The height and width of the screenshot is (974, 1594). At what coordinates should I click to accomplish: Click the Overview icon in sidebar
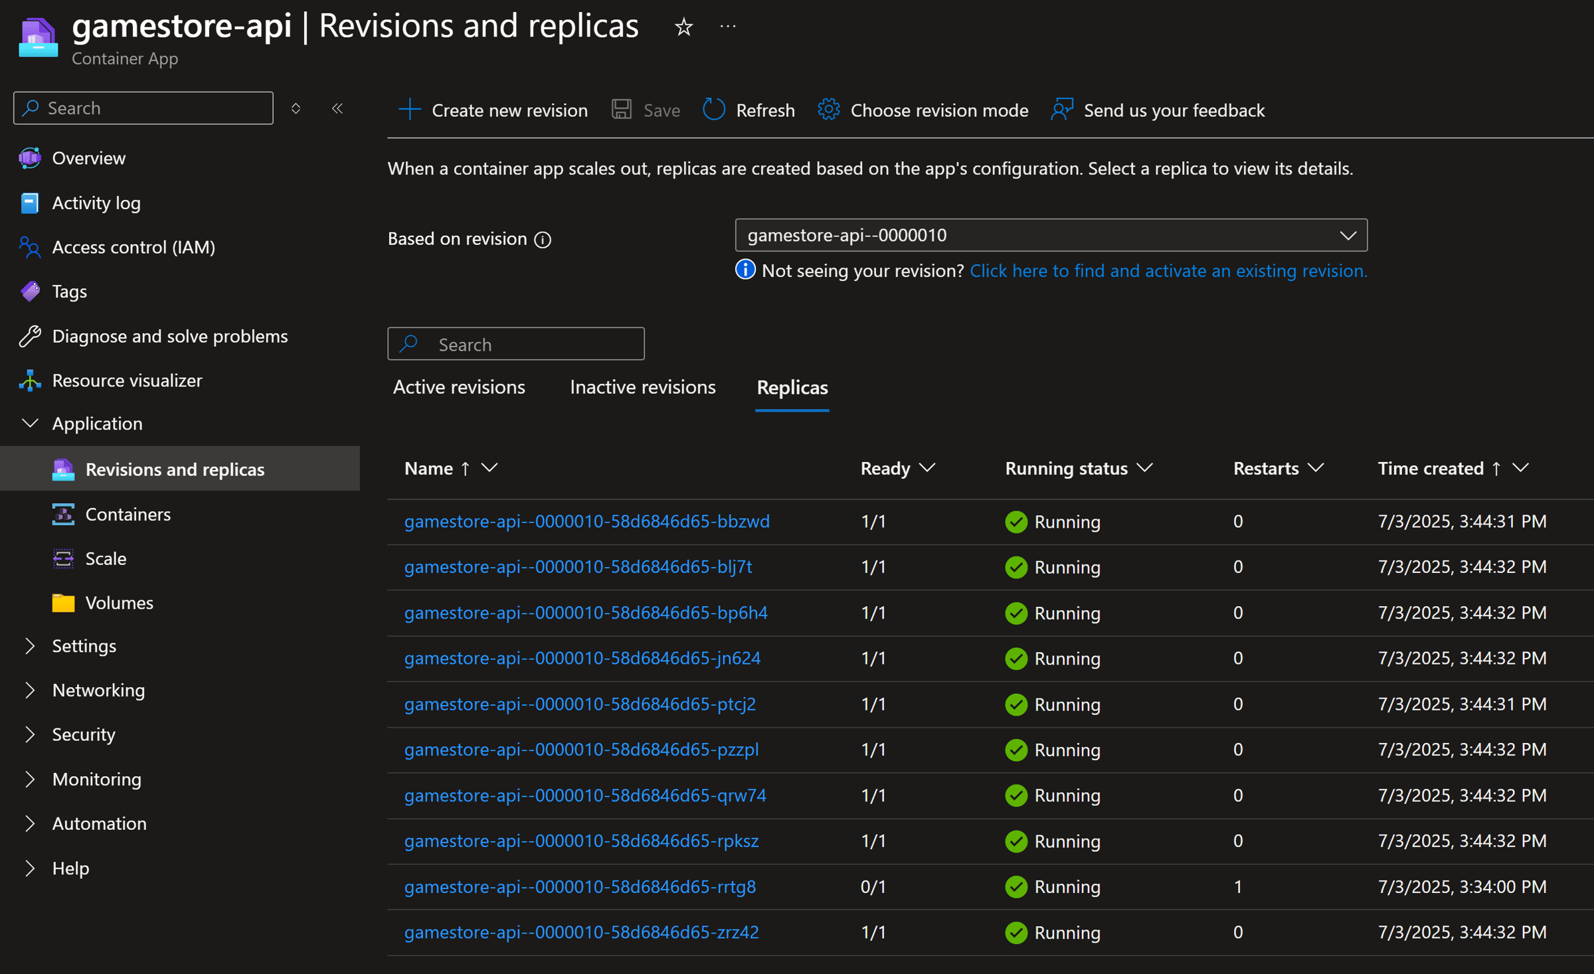click(30, 158)
